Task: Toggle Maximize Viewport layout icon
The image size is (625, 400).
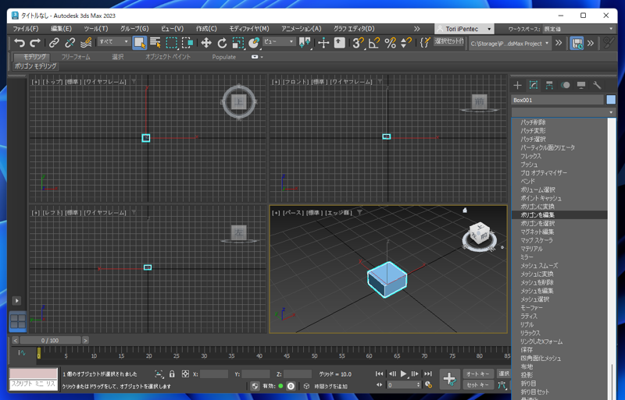Action: (18, 321)
